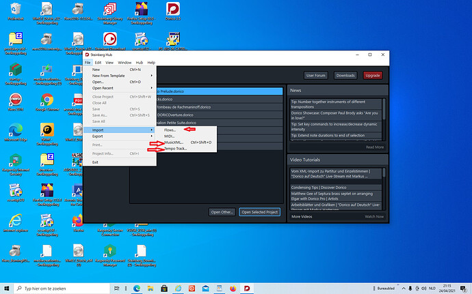Open the Edit menu
The image size is (472, 294).
(x=98, y=63)
